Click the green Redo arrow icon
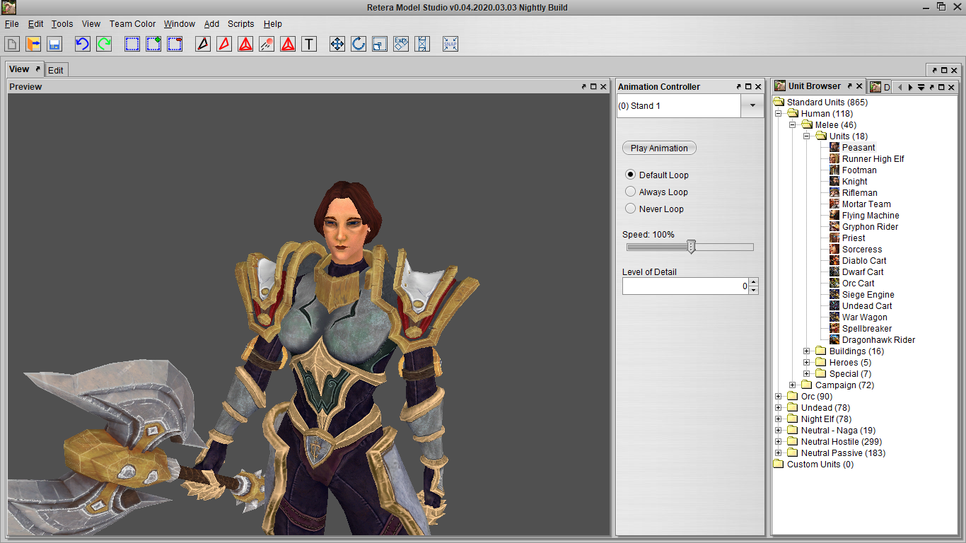Image resolution: width=966 pixels, height=543 pixels. [104, 44]
